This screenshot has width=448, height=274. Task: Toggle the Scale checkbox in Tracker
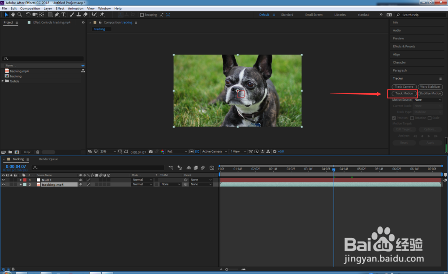click(x=430, y=118)
